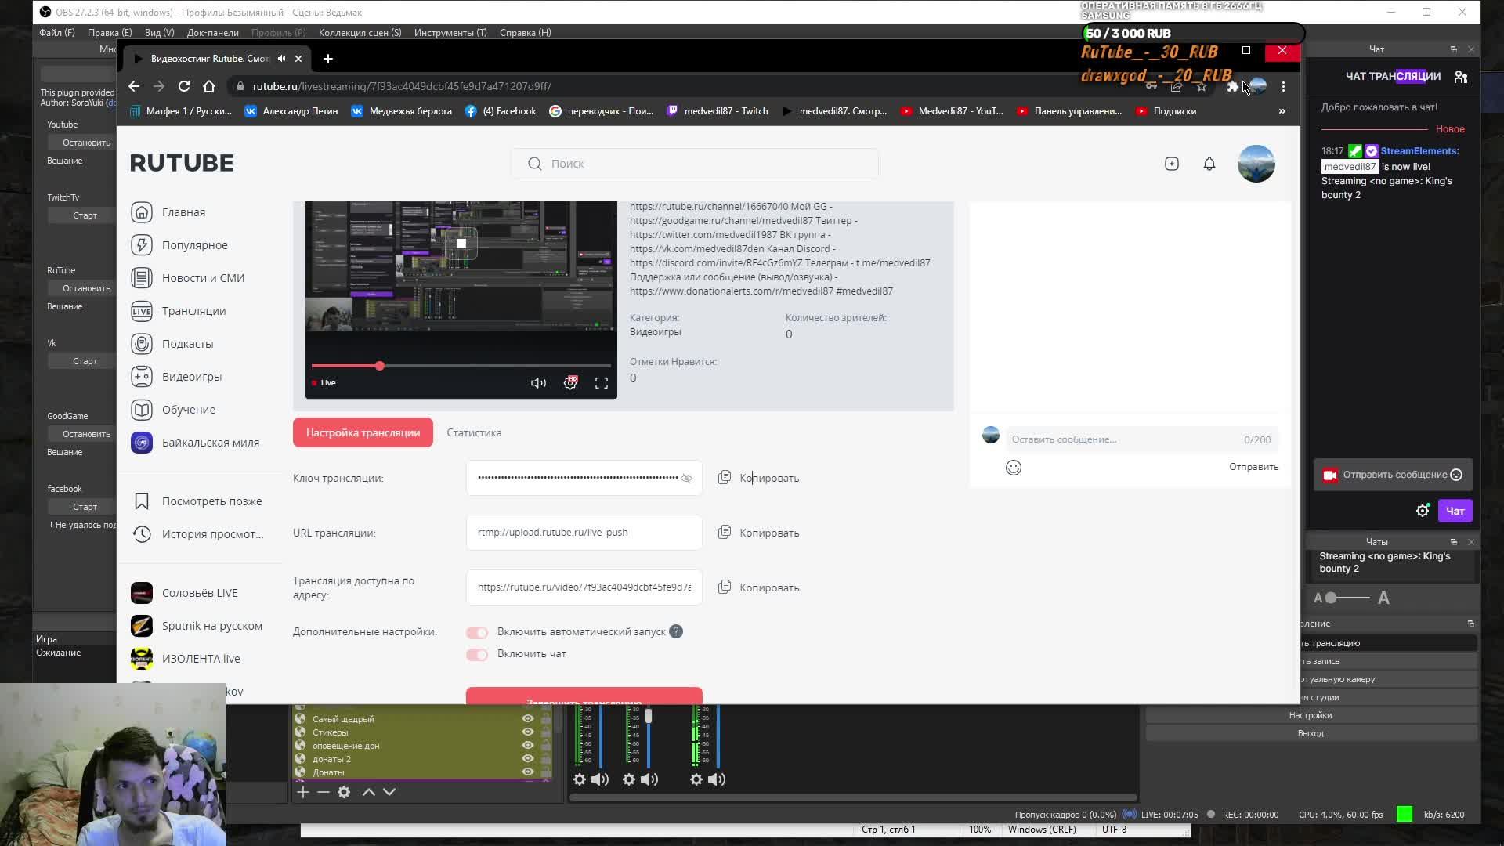Image resolution: width=1504 pixels, height=846 pixels.
Task: Click the RuTube notifications bell icon
Action: pyautogui.click(x=1209, y=164)
